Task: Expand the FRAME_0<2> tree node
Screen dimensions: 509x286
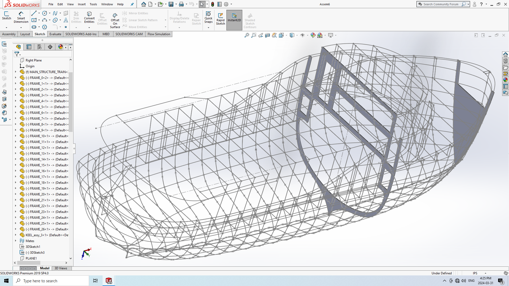Action: [x=15, y=78]
